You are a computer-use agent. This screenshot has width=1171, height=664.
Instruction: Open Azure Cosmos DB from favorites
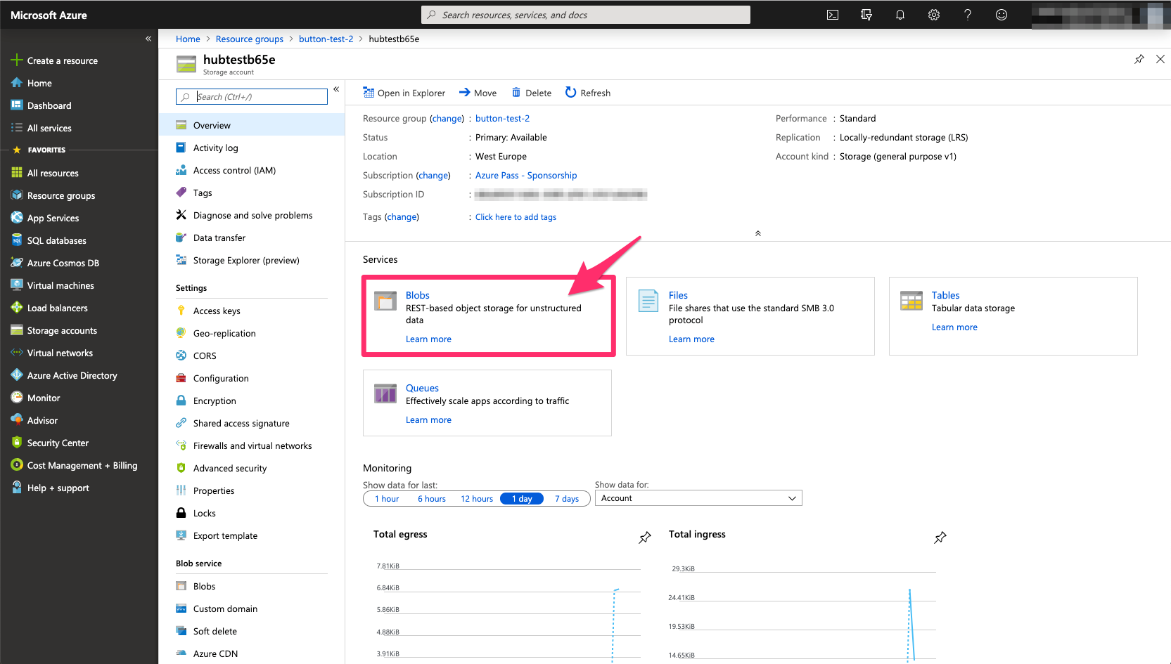point(63,263)
